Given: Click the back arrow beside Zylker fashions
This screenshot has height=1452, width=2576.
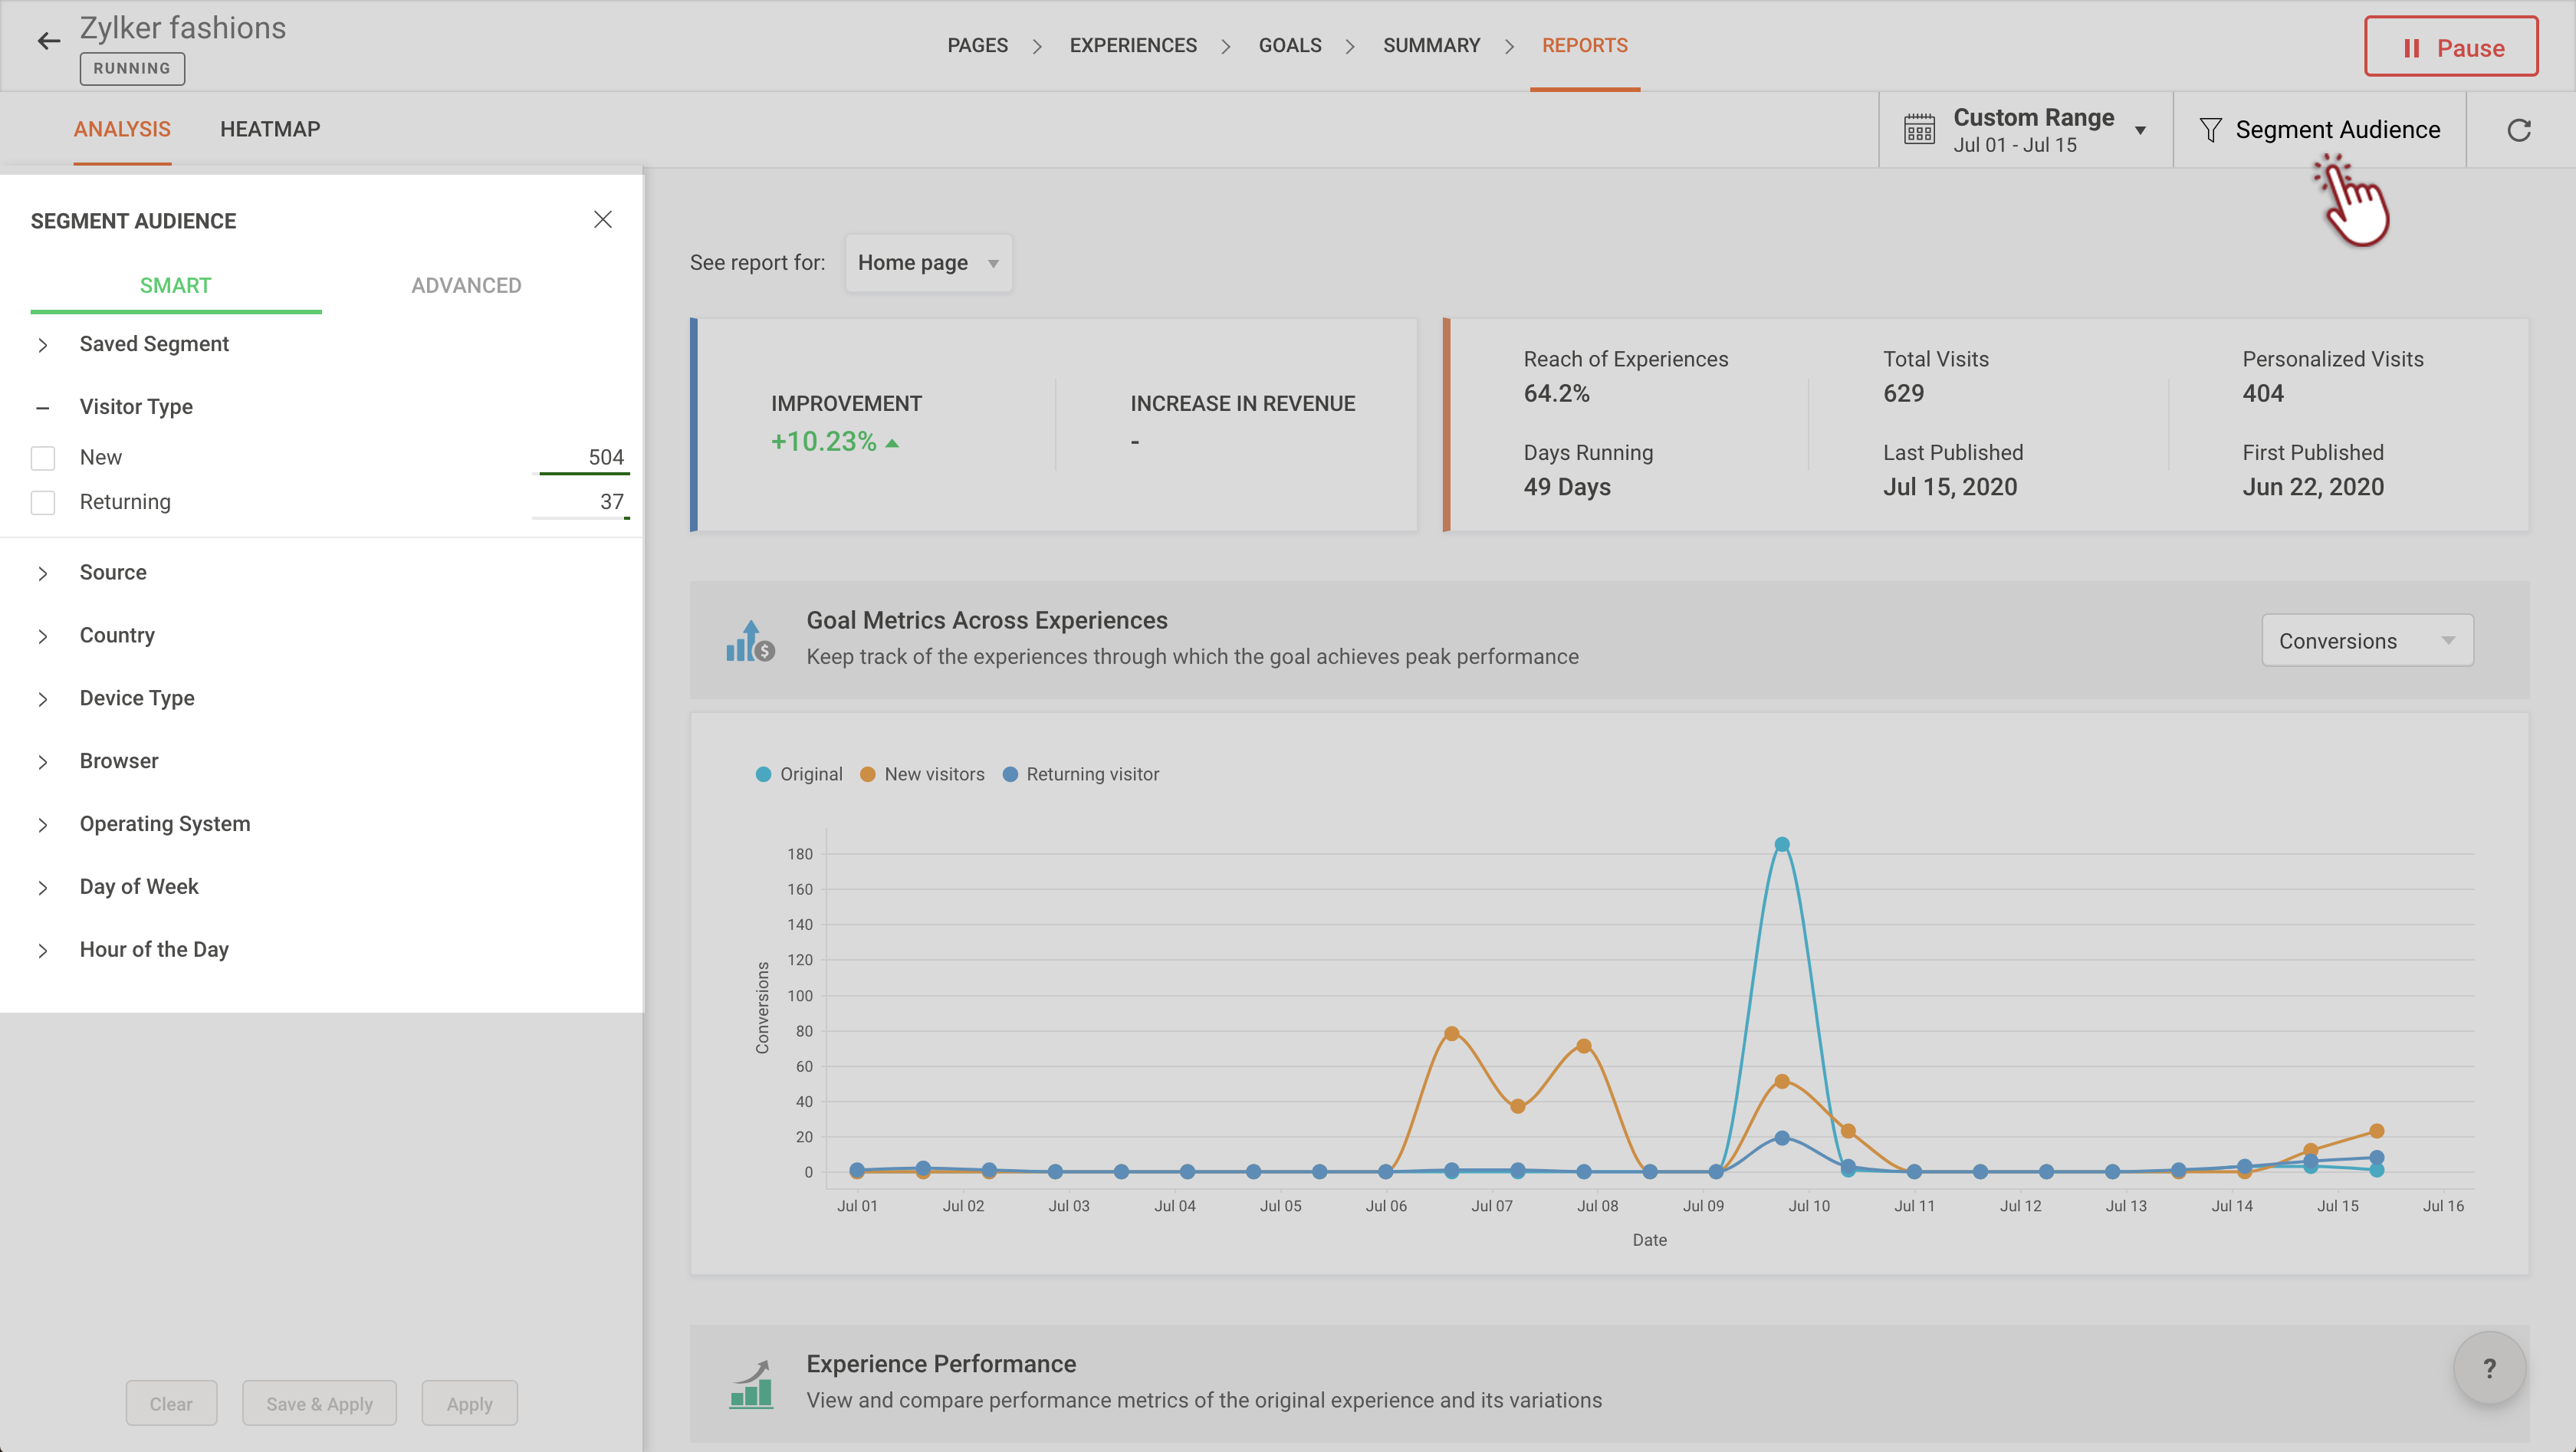Looking at the screenshot, I should [x=48, y=41].
